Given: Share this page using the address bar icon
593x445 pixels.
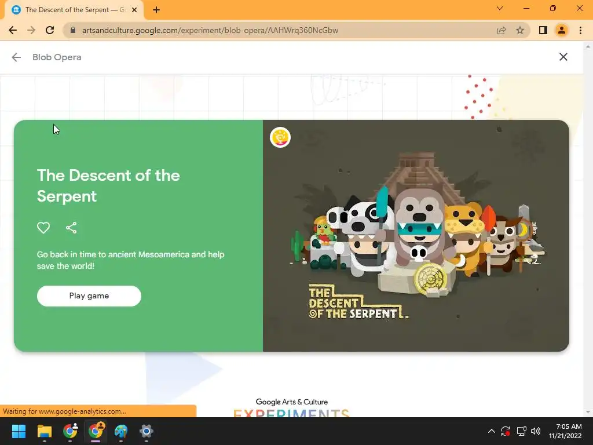Looking at the screenshot, I should 502,30.
